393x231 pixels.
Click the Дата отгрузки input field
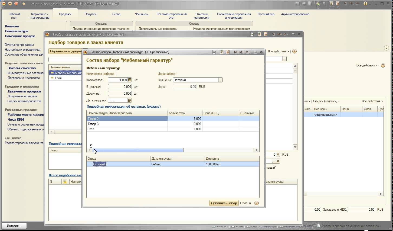[x=118, y=100]
